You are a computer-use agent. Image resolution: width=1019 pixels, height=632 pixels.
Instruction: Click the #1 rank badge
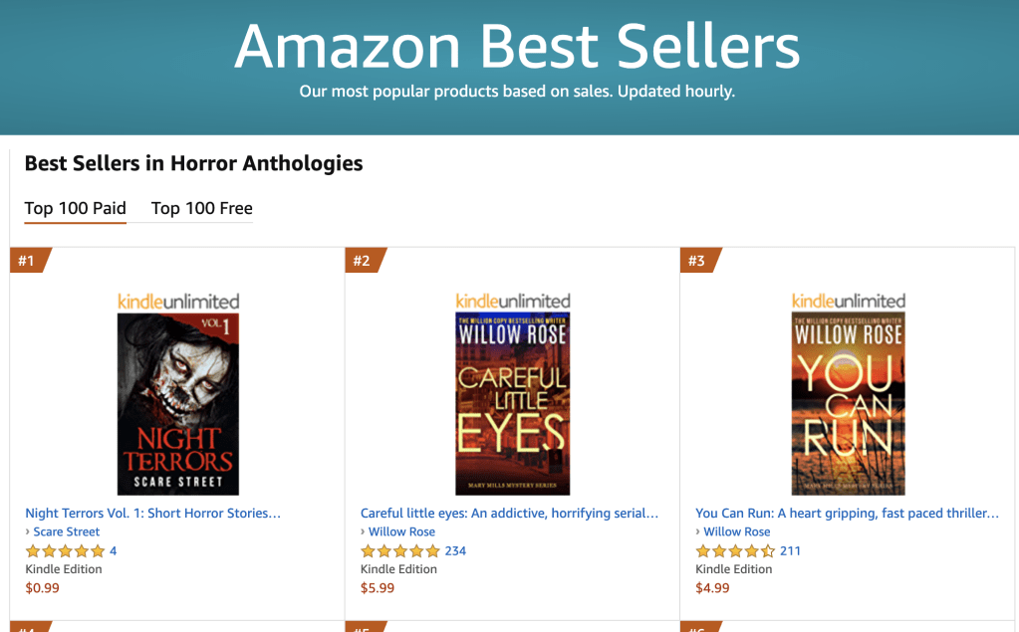(27, 261)
